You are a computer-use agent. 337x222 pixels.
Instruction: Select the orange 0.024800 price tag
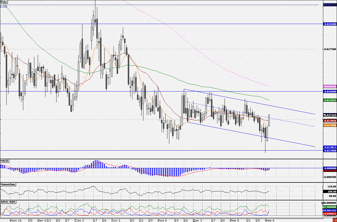[330, 126]
